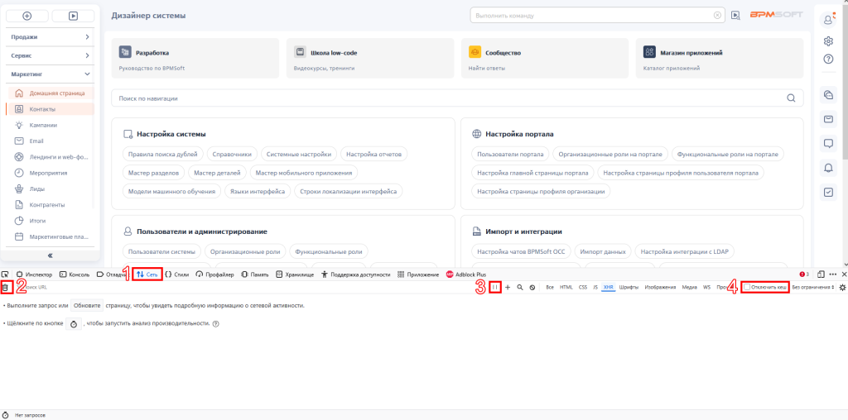This screenshot has height=420, width=848.
Task: Select the HTML request filter
Action: pos(566,288)
